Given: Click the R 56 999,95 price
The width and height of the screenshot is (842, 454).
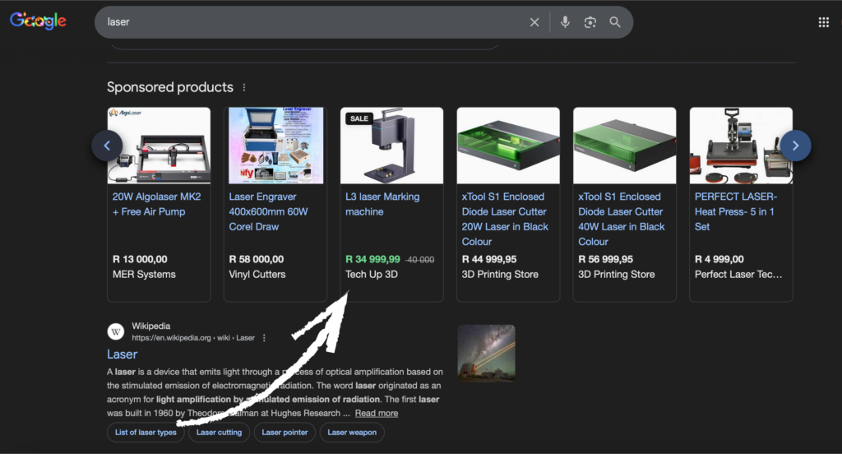Looking at the screenshot, I should (606, 260).
